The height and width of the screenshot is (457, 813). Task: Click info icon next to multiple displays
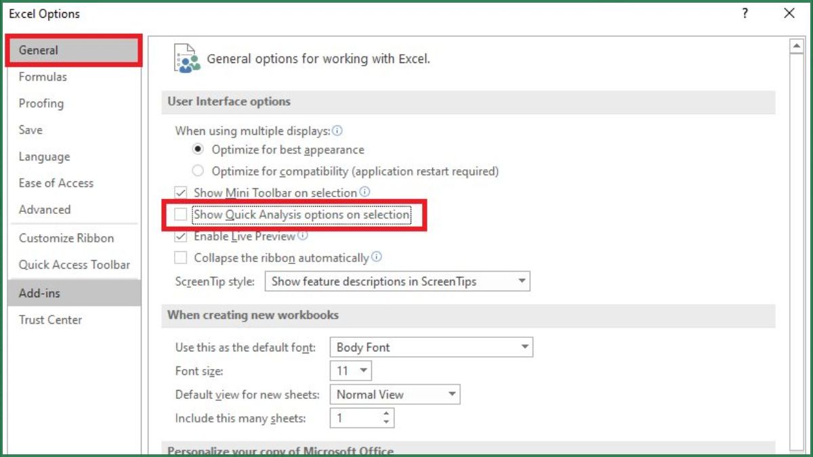tap(337, 131)
